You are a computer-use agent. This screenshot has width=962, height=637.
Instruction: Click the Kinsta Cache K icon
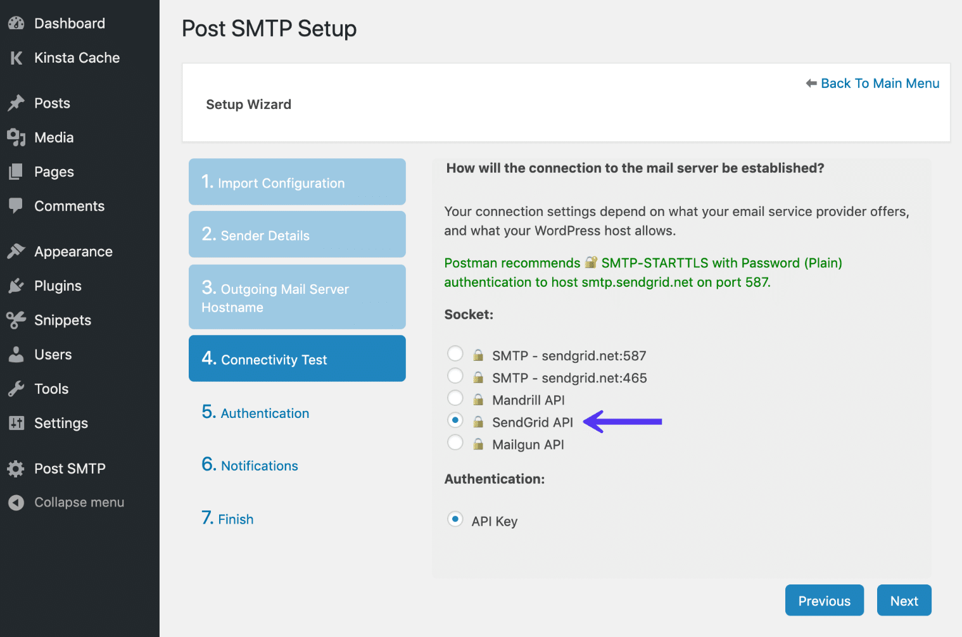(16, 58)
